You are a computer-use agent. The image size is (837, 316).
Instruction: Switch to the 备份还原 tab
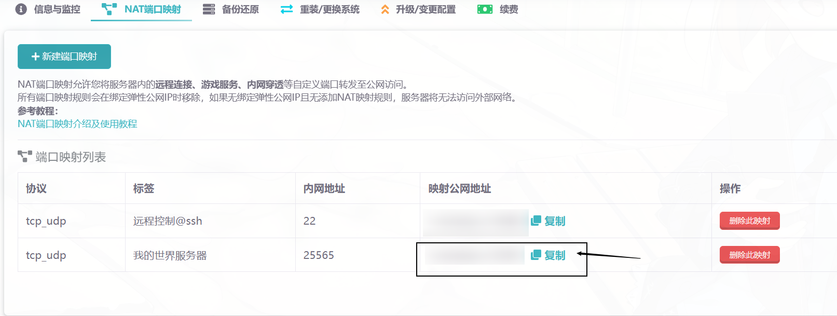pyautogui.click(x=240, y=9)
